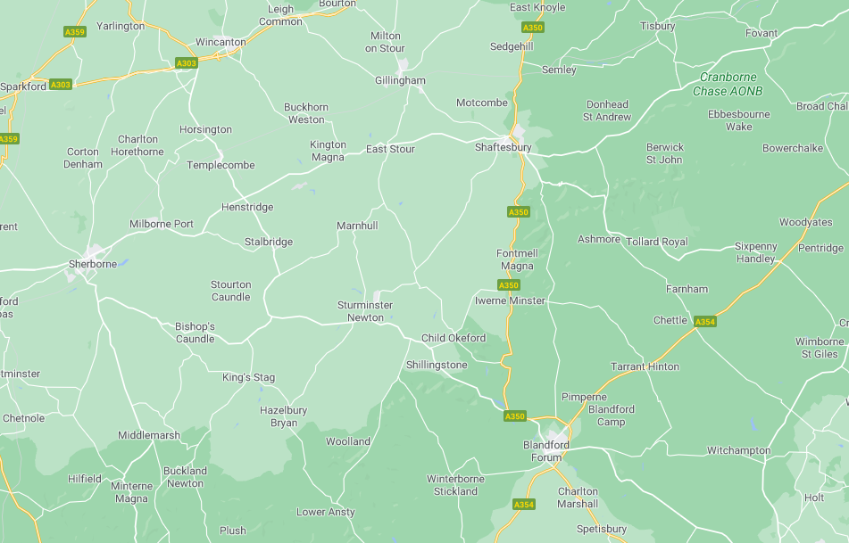Select the Blandford Forum label
Image resolution: width=849 pixels, height=543 pixels.
point(545,451)
